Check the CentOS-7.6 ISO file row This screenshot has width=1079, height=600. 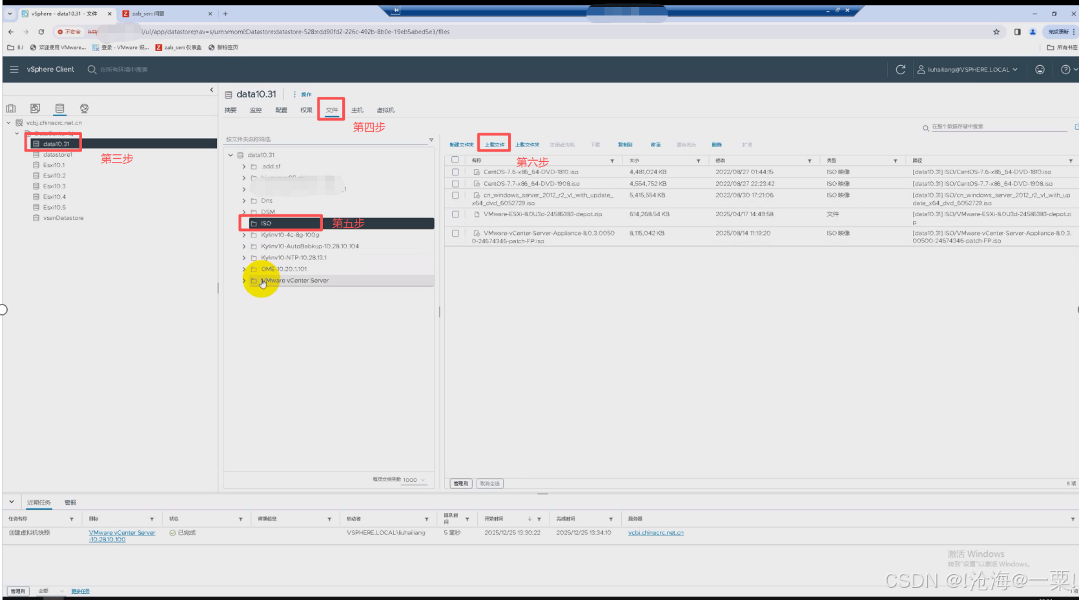click(455, 172)
